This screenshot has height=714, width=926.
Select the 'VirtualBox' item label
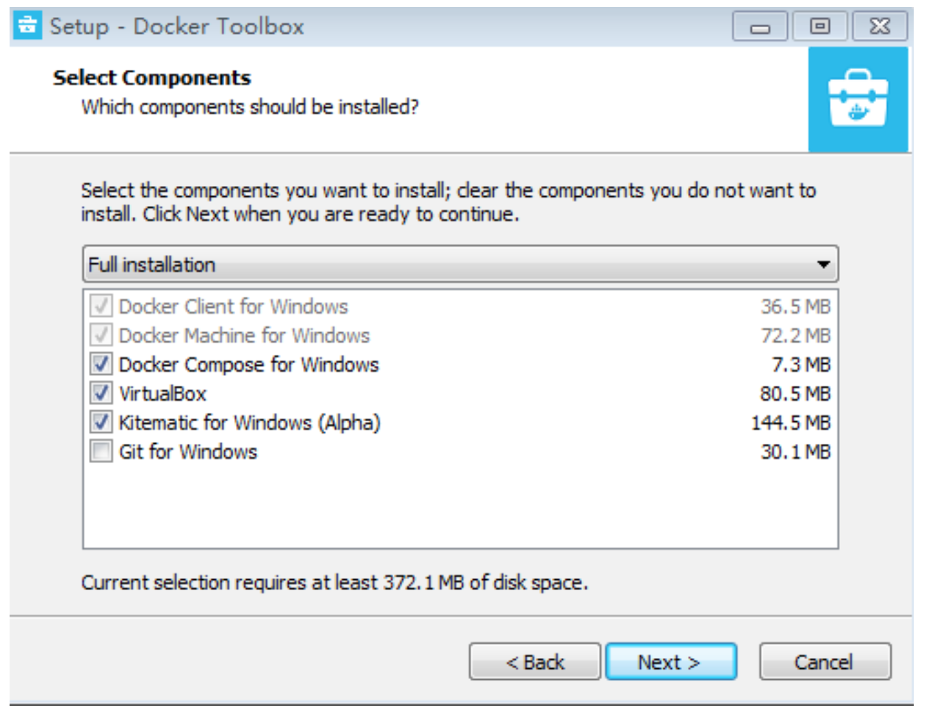(x=163, y=394)
